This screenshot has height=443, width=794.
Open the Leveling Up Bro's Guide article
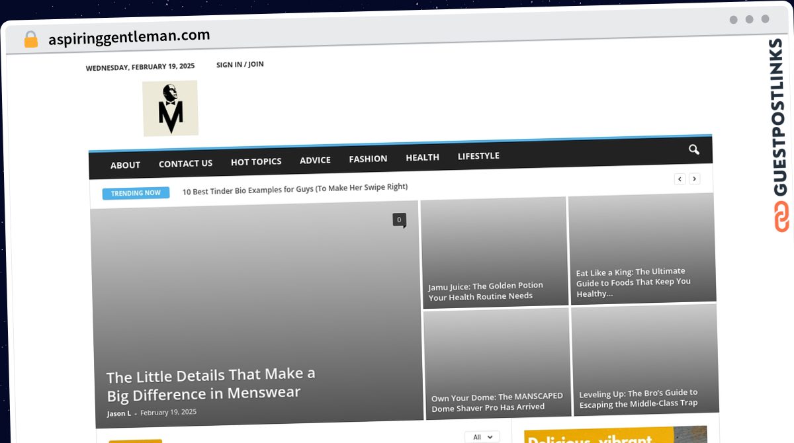tap(639, 398)
